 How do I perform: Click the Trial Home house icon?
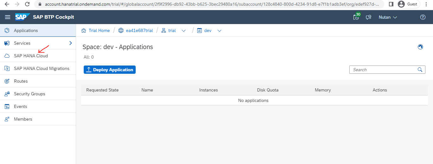[84, 30]
